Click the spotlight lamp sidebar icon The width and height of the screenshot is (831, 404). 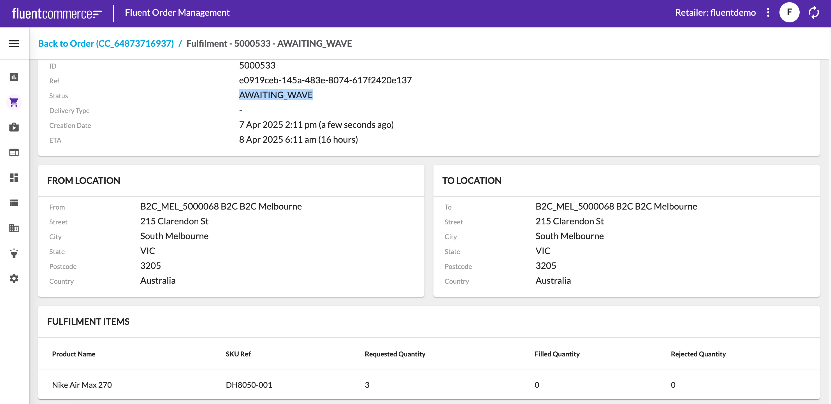point(14,253)
